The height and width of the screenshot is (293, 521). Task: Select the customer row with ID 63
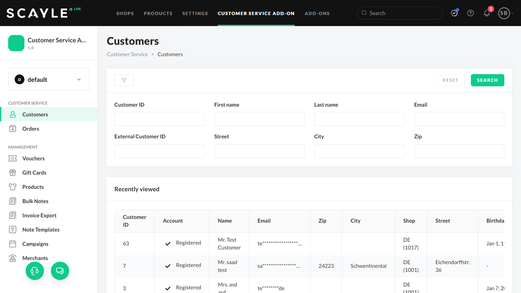click(x=126, y=243)
